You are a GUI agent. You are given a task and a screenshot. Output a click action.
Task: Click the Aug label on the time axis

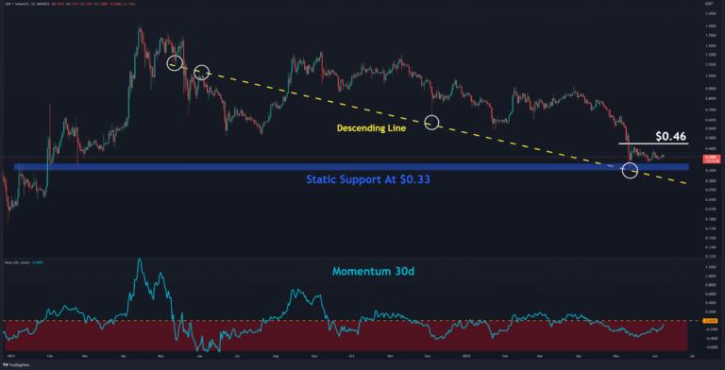(x=275, y=357)
